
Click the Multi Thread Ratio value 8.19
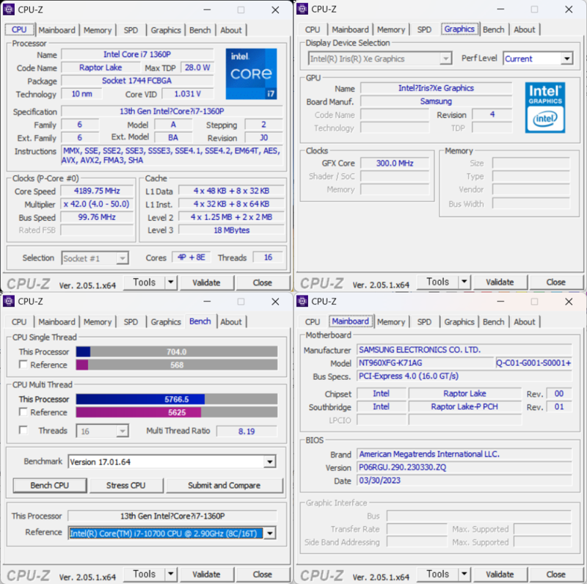click(247, 431)
